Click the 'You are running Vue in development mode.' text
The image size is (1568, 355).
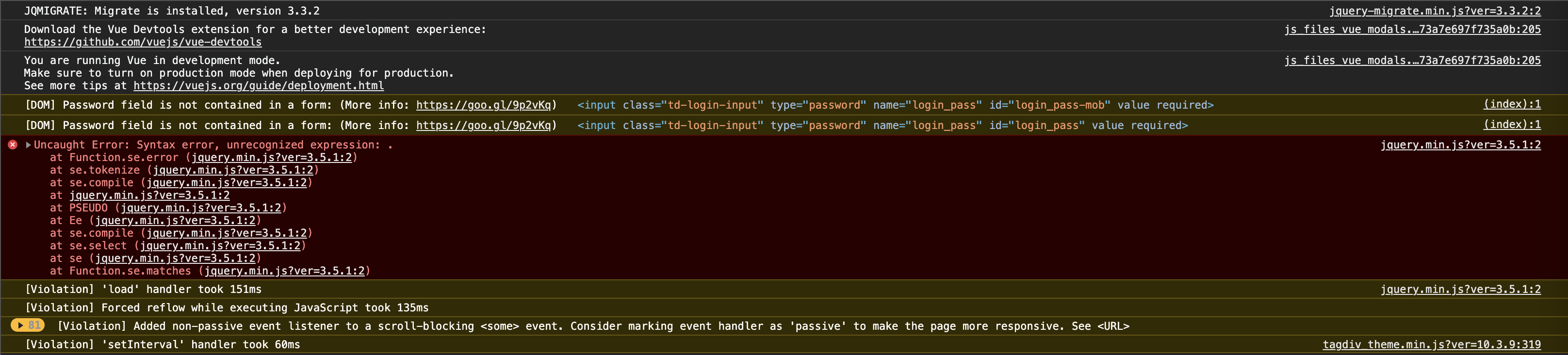click(152, 60)
